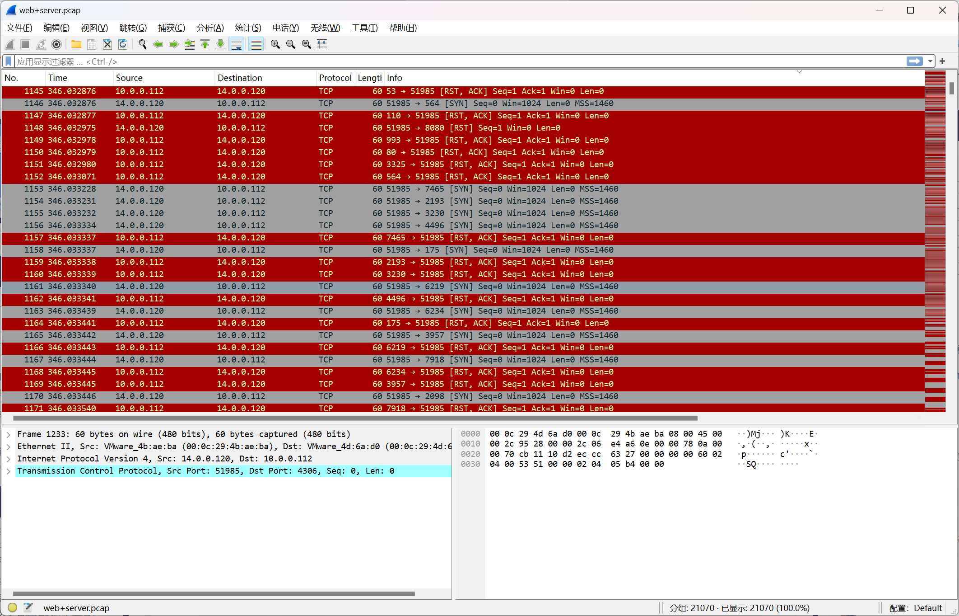Image resolution: width=959 pixels, height=616 pixels.
Task: Reload the current capture file
Action: (x=122, y=44)
